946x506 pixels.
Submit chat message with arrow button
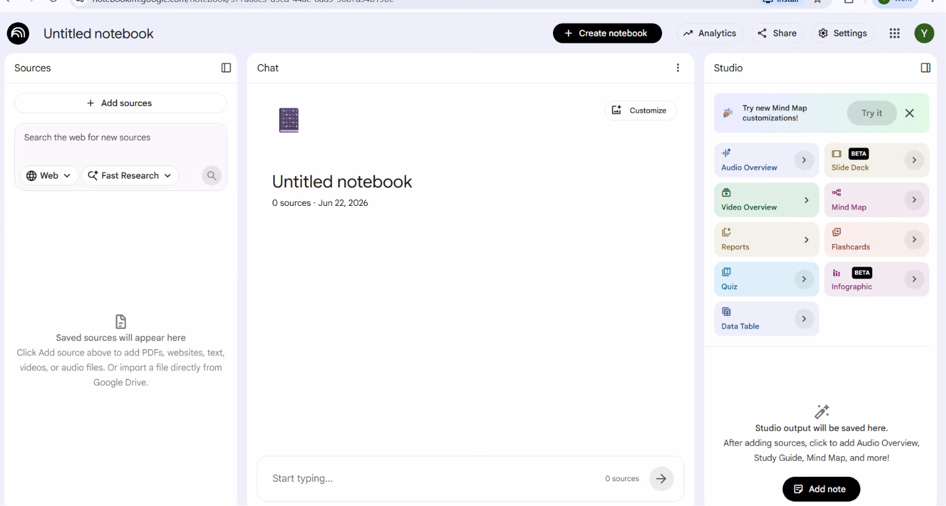661,479
